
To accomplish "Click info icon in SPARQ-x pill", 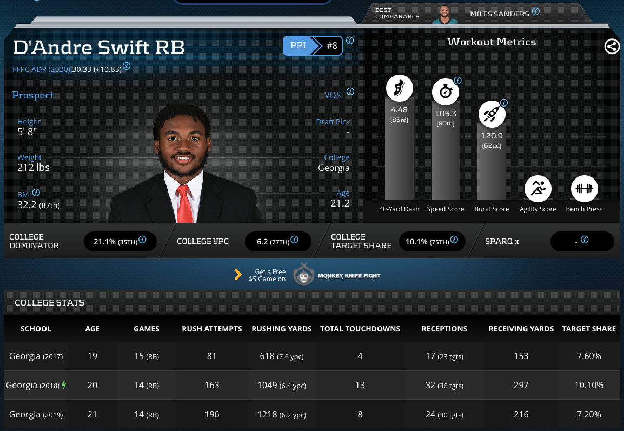I will 585,240.
